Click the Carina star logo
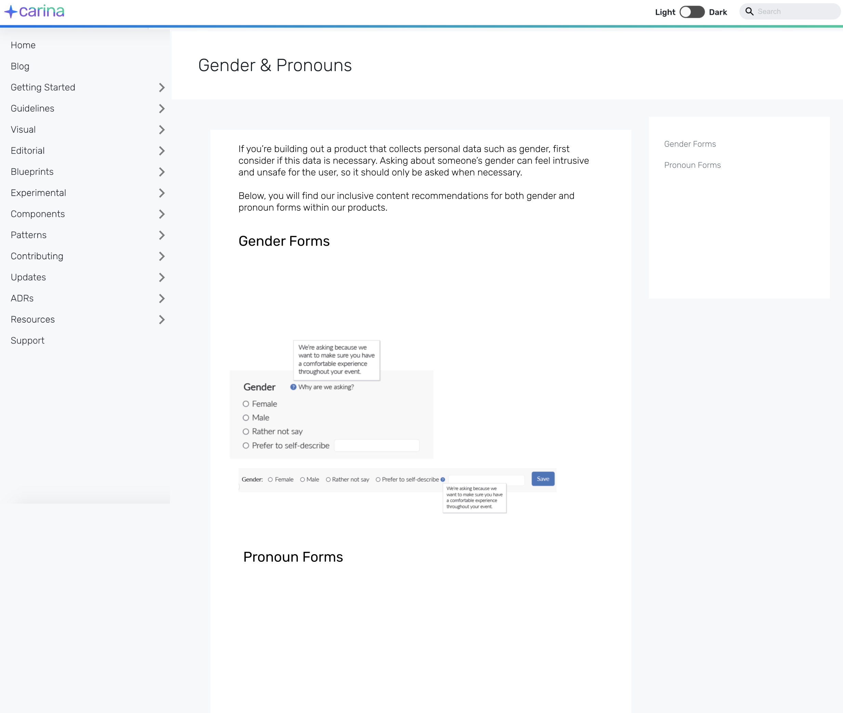This screenshot has width=843, height=713. coord(11,12)
